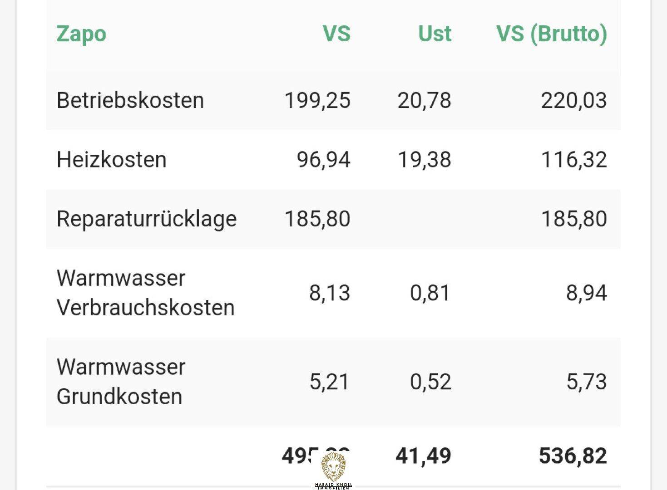Select the Betriebskosten VS value 199,25
This screenshot has height=490, width=667.
[x=317, y=100]
